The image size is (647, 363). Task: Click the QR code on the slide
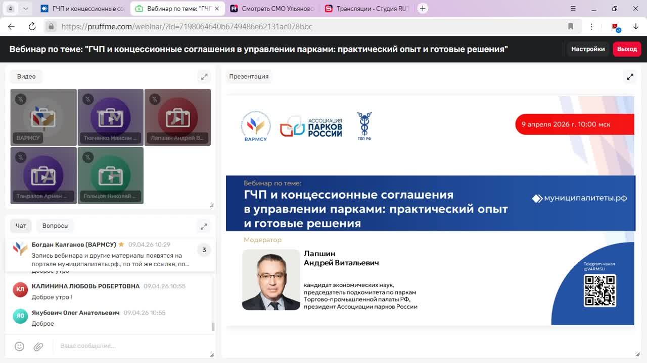(x=600, y=290)
